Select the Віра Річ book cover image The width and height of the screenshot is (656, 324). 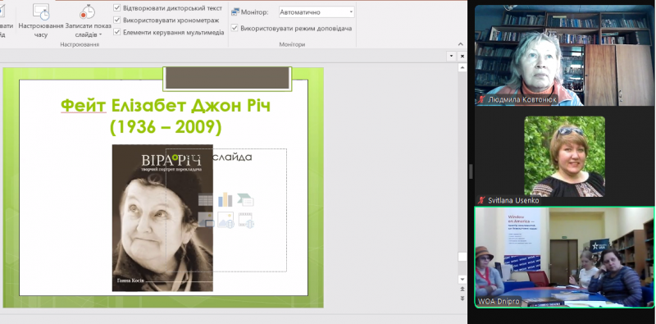pyautogui.click(x=162, y=217)
